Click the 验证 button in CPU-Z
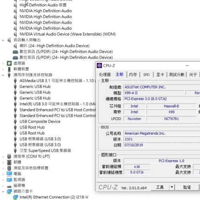200x200 pixels. pos(187,187)
